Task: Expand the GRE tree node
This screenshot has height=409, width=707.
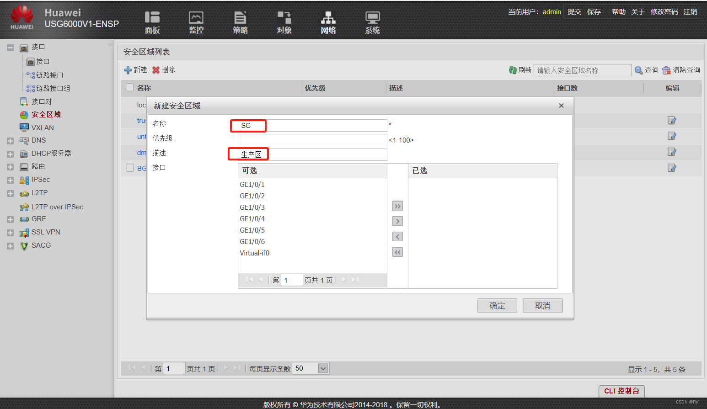Action: coord(10,220)
